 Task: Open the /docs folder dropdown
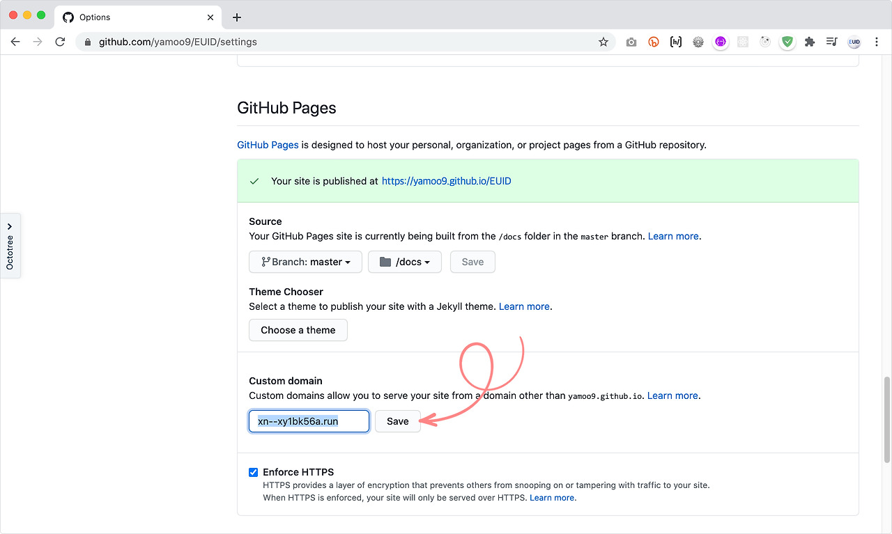coord(405,262)
